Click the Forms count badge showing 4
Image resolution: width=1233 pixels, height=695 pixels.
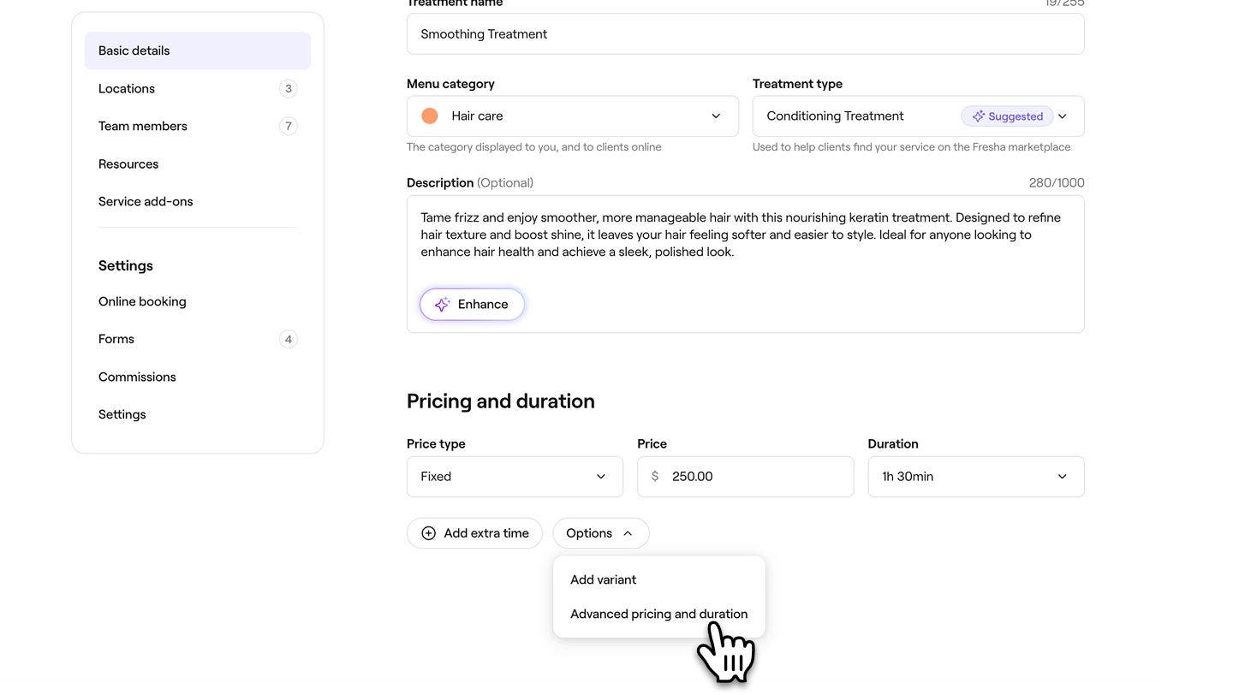pyautogui.click(x=289, y=339)
